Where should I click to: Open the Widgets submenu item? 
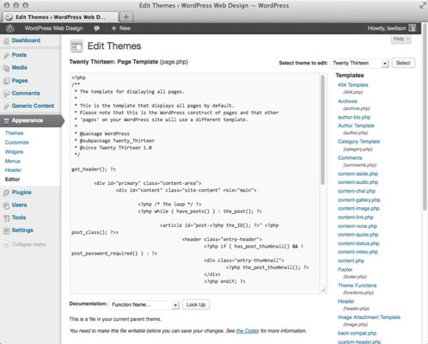[x=14, y=151]
